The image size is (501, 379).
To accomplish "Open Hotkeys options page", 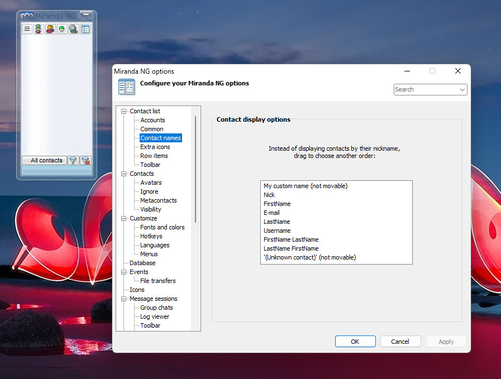I will click(151, 236).
